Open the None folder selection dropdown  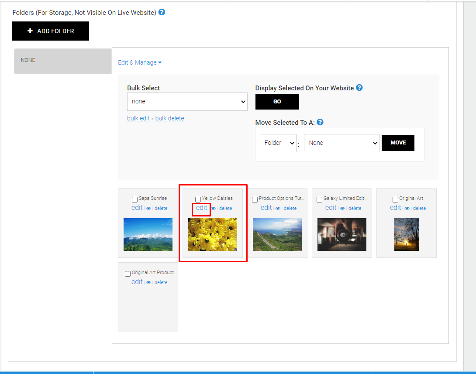tap(341, 143)
